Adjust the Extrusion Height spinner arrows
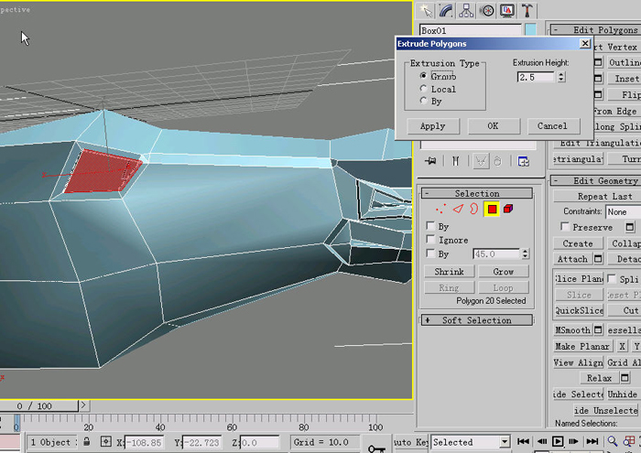The width and height of the screenshot is (641, 453). (x=561, y=77)
